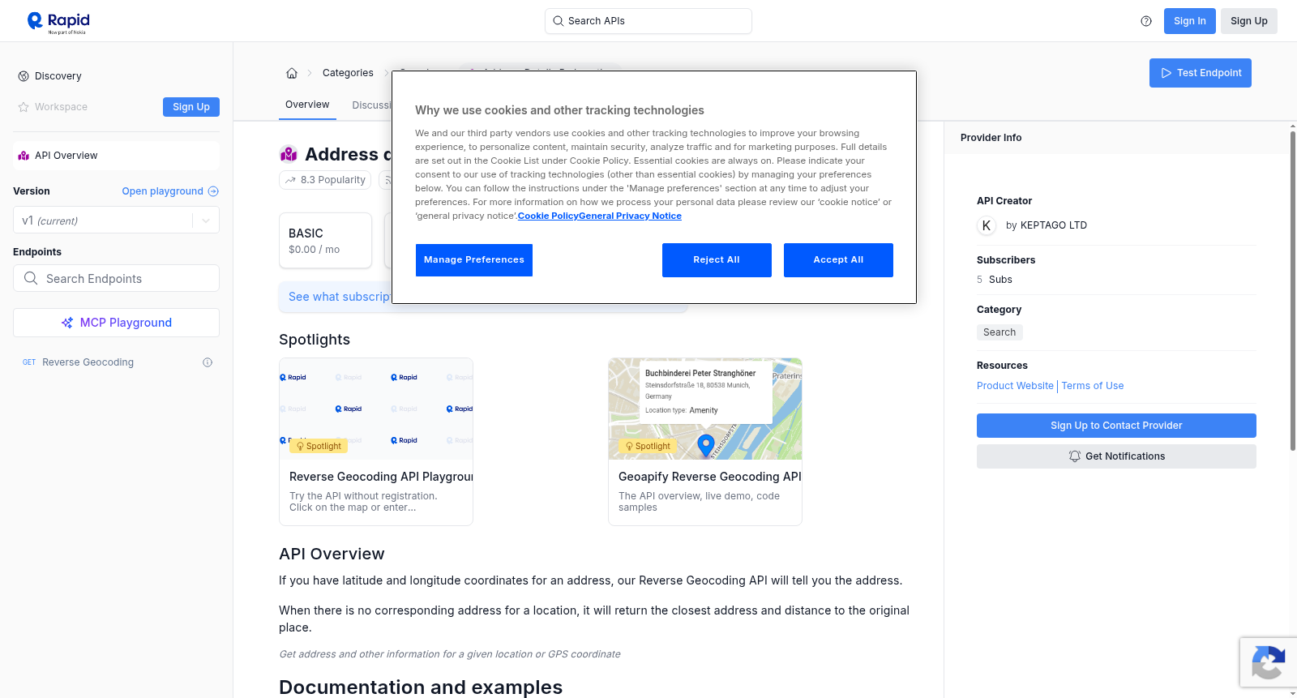
Task: Click the Open playground link
Action: 163,191
